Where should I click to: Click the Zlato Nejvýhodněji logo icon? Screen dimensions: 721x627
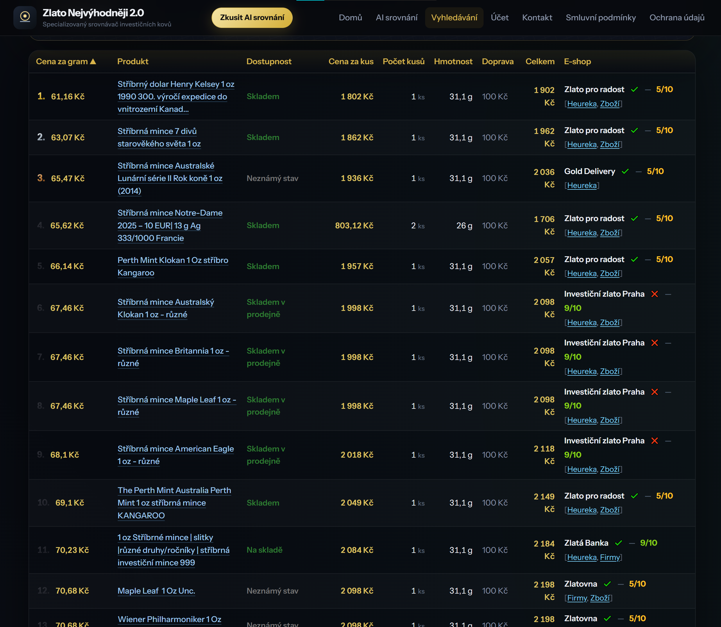[25, 17]
